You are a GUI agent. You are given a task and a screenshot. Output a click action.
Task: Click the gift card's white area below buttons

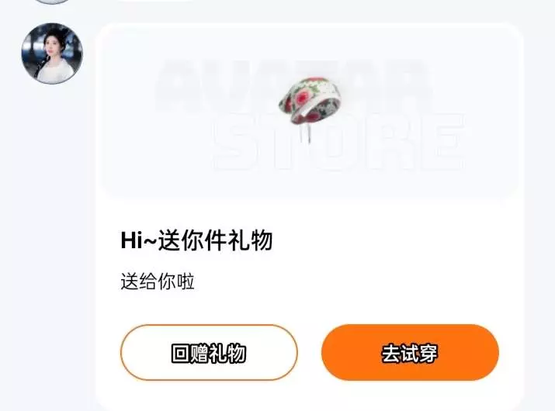(x=310, y=395)
